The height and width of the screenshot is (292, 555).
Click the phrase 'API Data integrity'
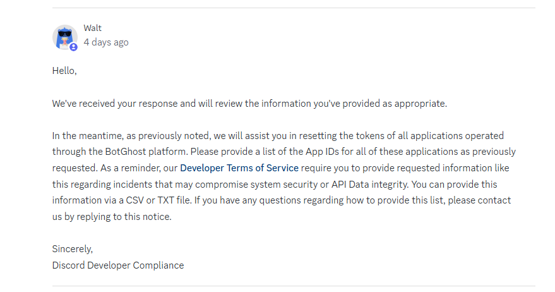pyautogui.click(x=369, y=185)
